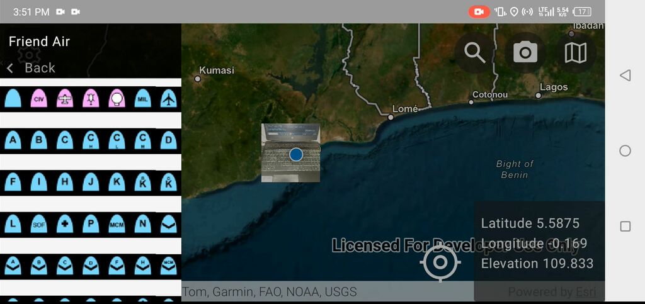
Task: Select the blue symbol labeled L
Action: click(13, 223)
